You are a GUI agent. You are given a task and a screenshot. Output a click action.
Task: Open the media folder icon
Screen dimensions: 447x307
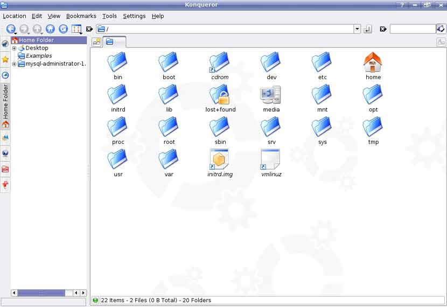click(271, 99)
